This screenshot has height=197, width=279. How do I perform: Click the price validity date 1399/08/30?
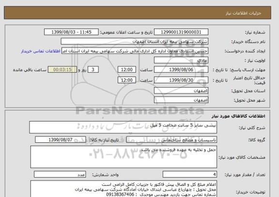[x=181, y=80]
